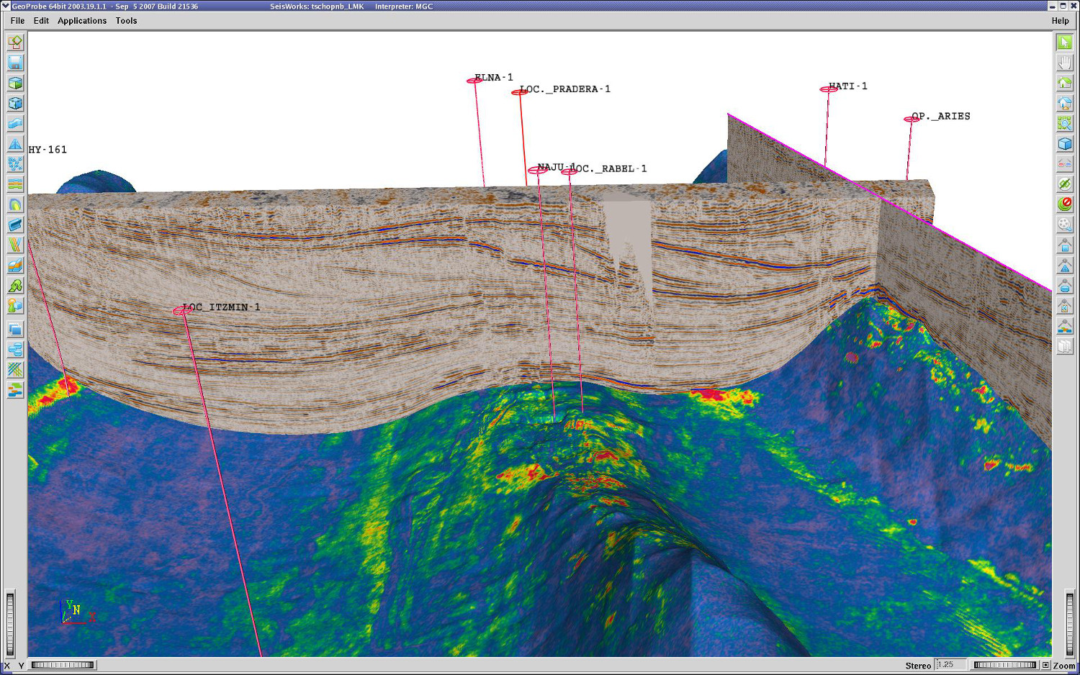This screenshot has height=675, width=1080.
Task: Click the blue cube view icon
Action: click(x=1064, y=144)
